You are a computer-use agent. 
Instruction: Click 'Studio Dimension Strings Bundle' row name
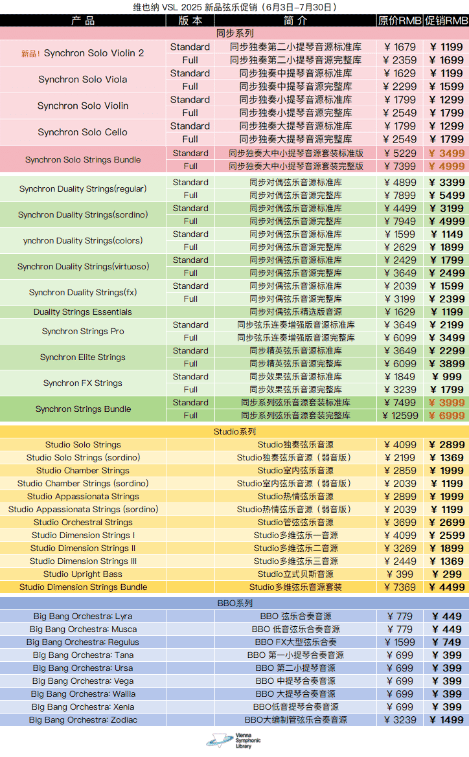83,587
